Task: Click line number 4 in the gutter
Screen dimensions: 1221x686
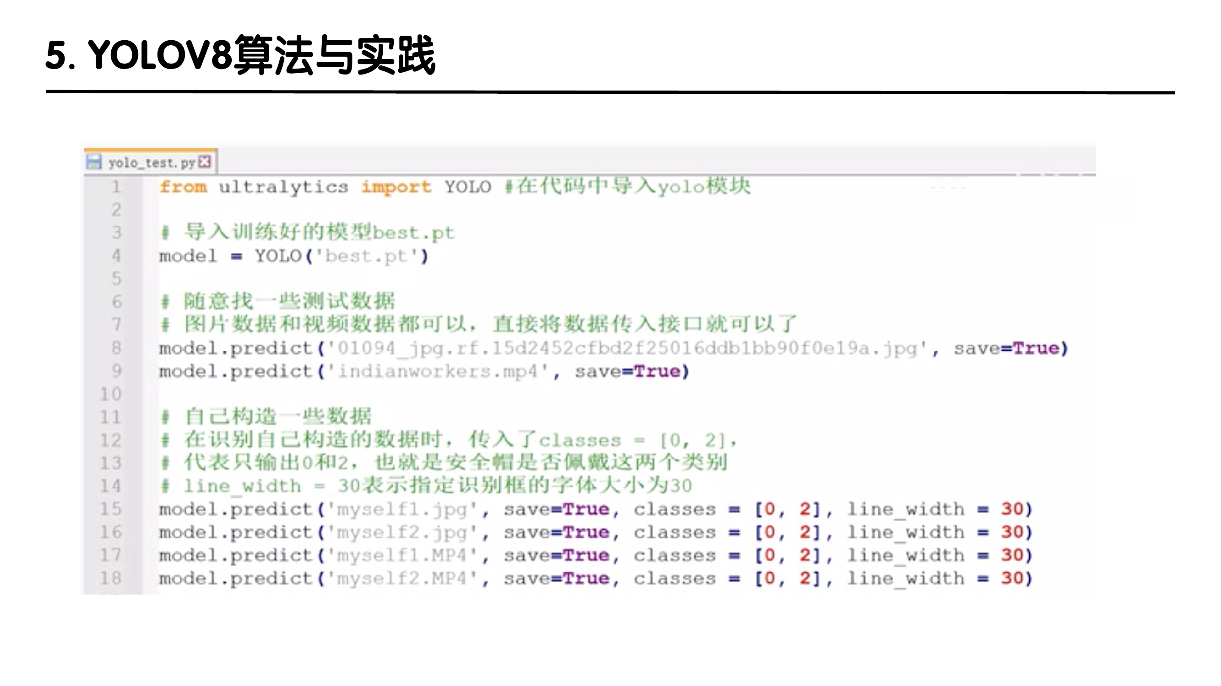Action: 116,256
